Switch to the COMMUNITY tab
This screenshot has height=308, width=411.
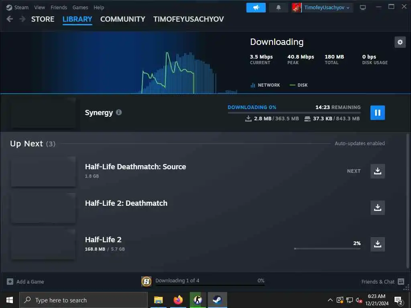[x=123, y=19]
